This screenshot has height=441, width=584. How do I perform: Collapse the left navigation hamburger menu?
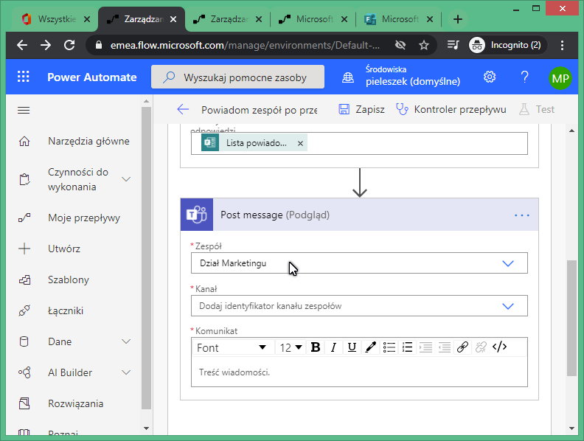pos(24,110)
